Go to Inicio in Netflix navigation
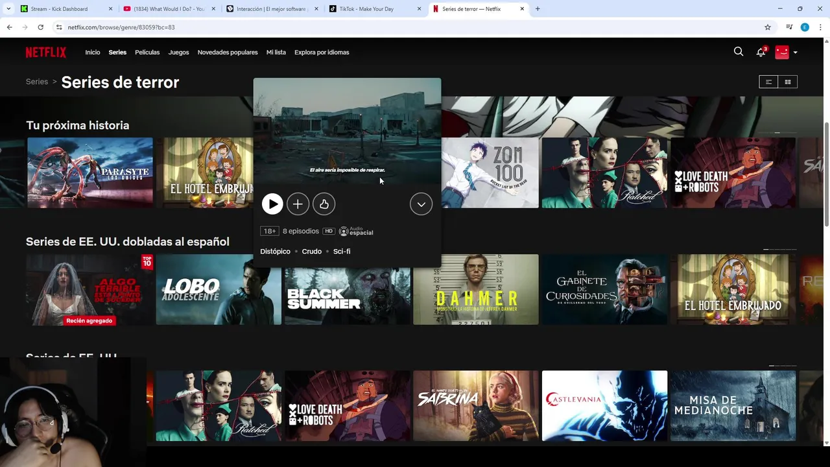Viewport: 830px width, 467px height. pyautogui.click(x=93, y=53)
